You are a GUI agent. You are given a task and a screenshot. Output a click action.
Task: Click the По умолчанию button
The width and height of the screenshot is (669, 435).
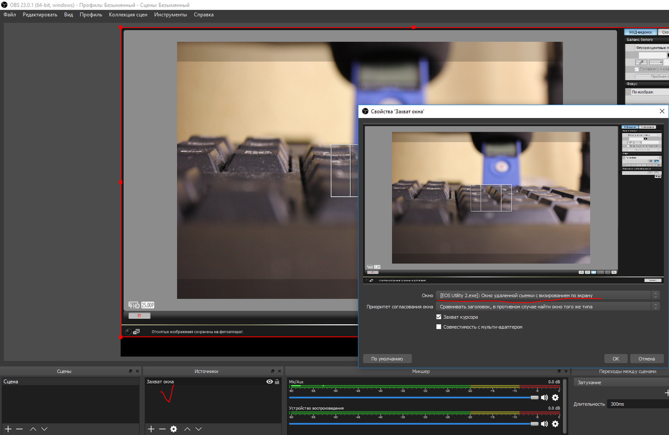[387, 359]
